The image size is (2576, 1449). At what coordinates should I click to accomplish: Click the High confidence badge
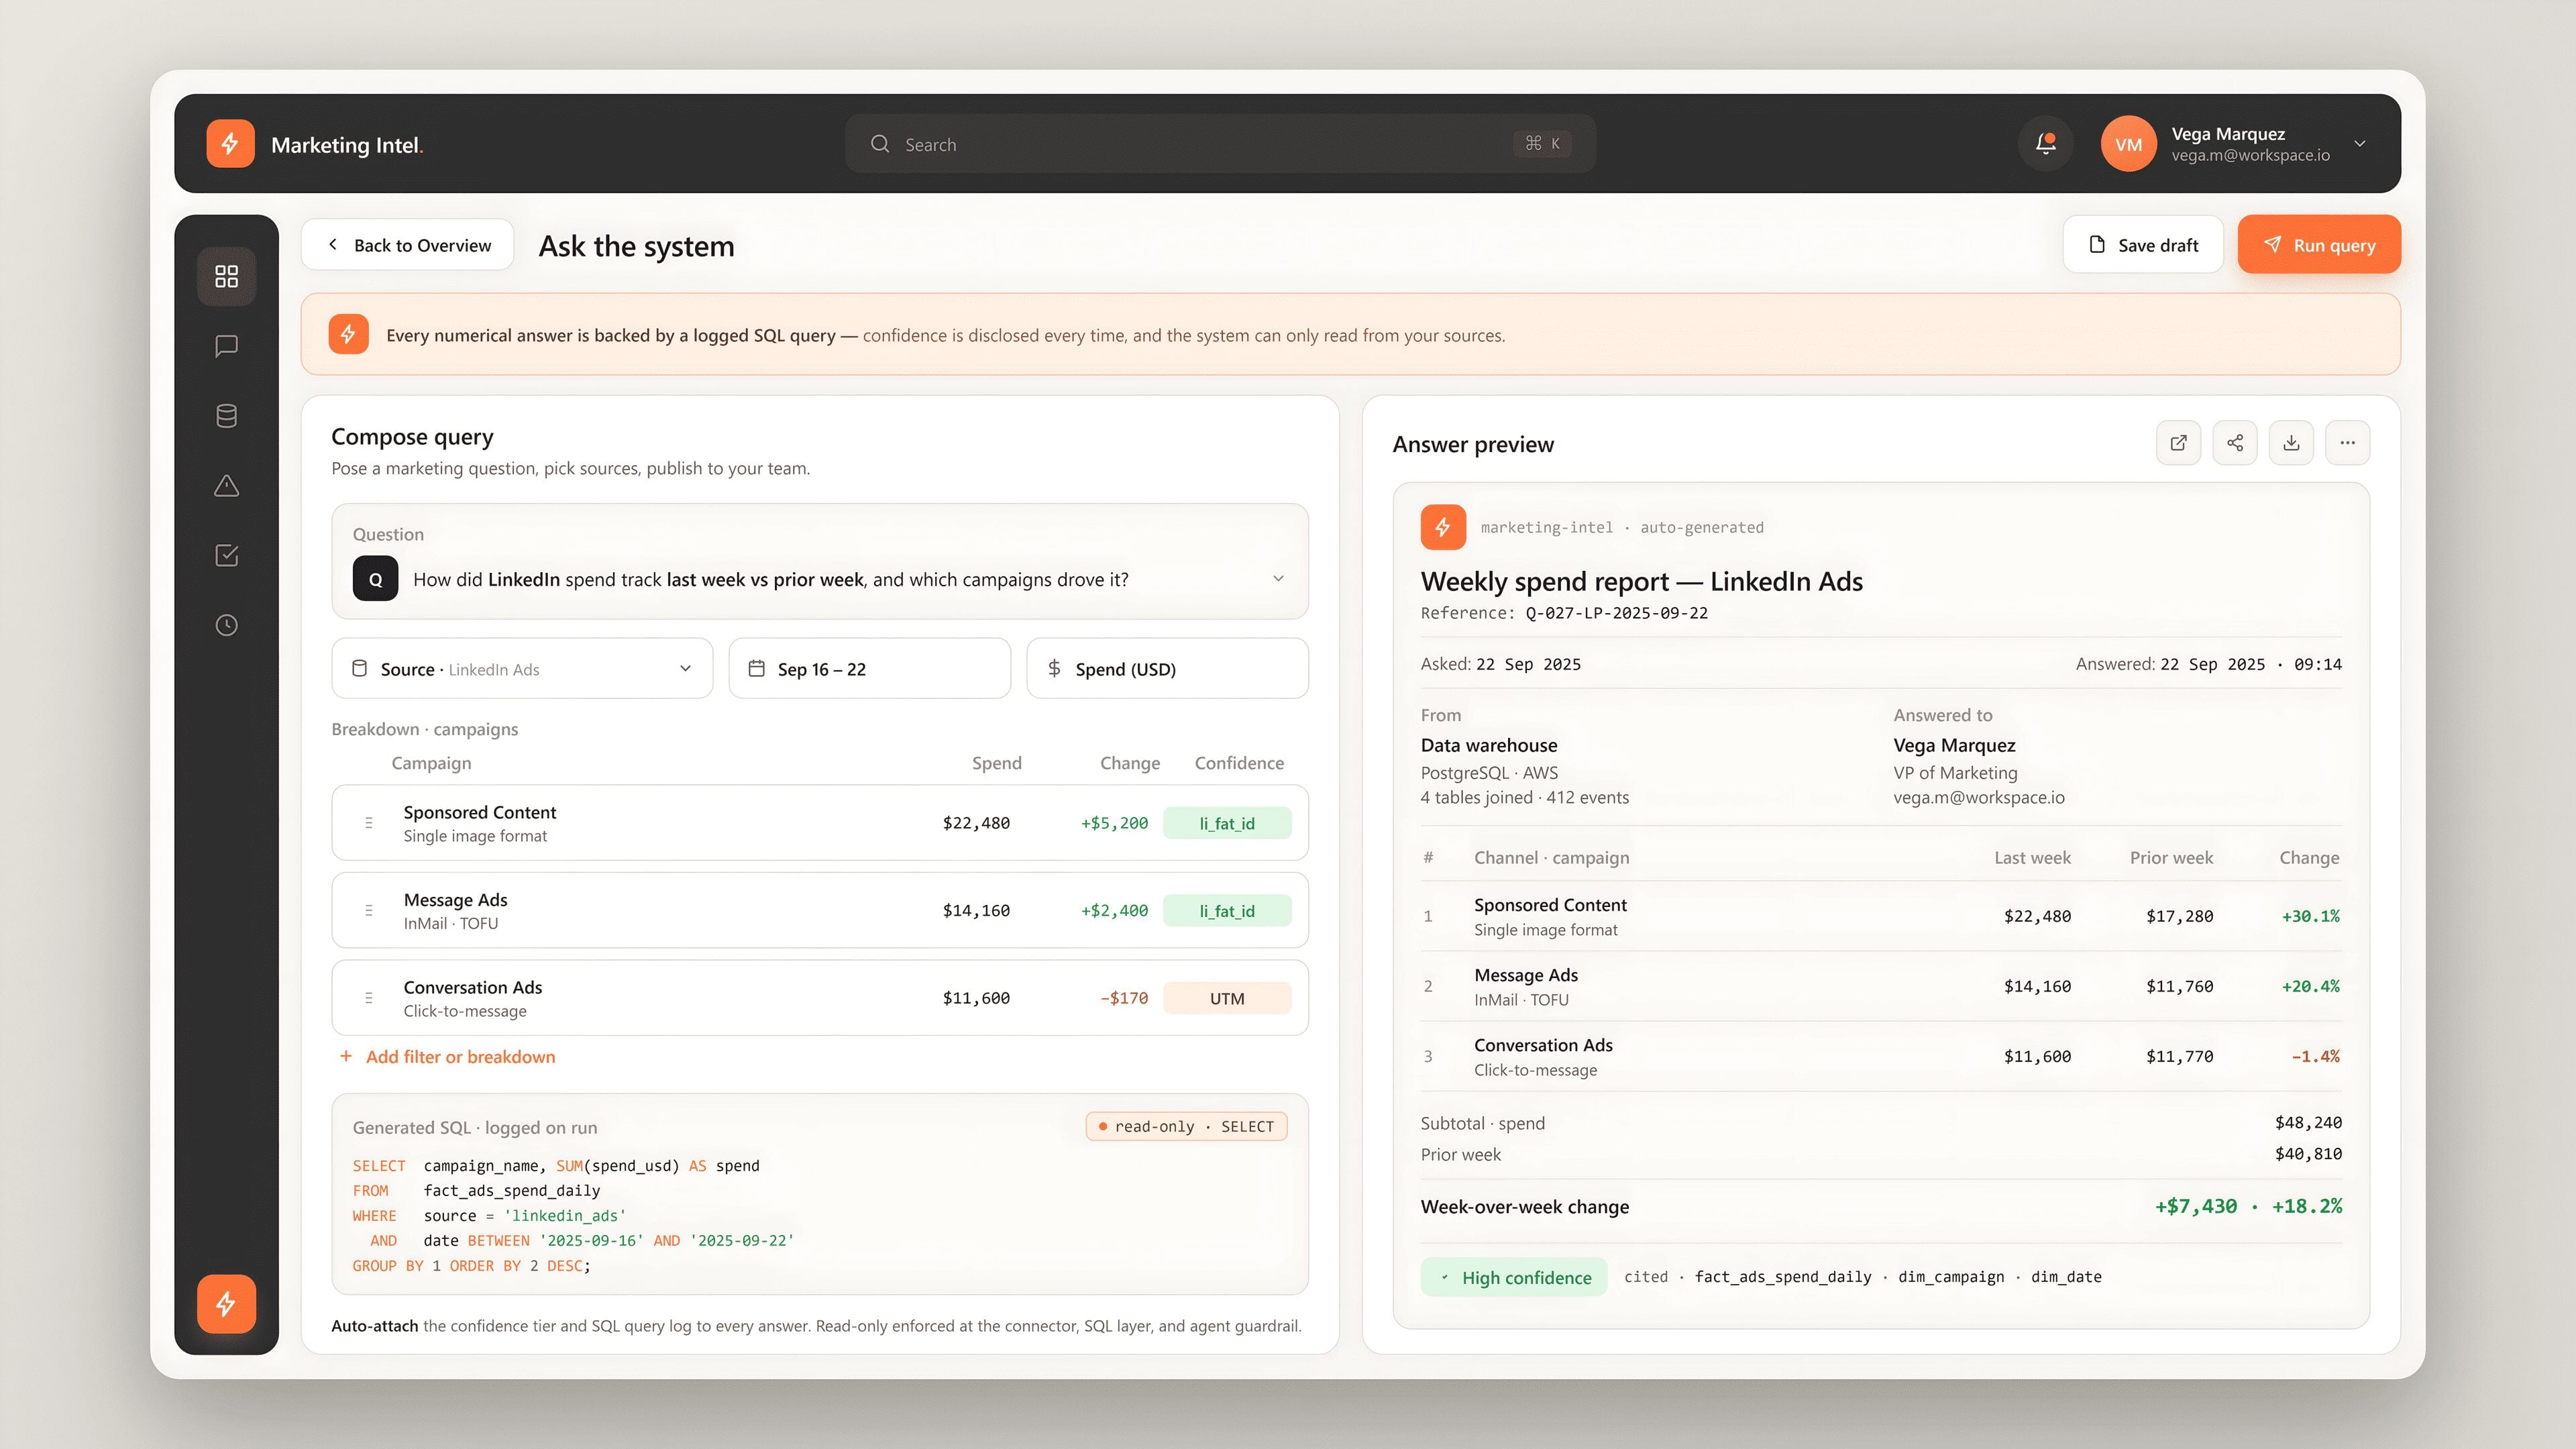[x=1514, y=1277]
